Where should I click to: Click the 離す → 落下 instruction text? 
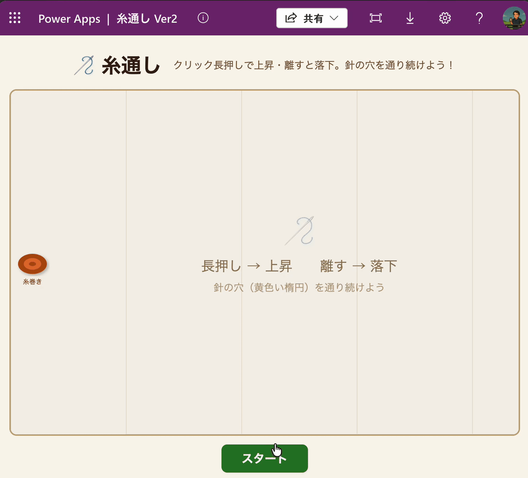358,266
